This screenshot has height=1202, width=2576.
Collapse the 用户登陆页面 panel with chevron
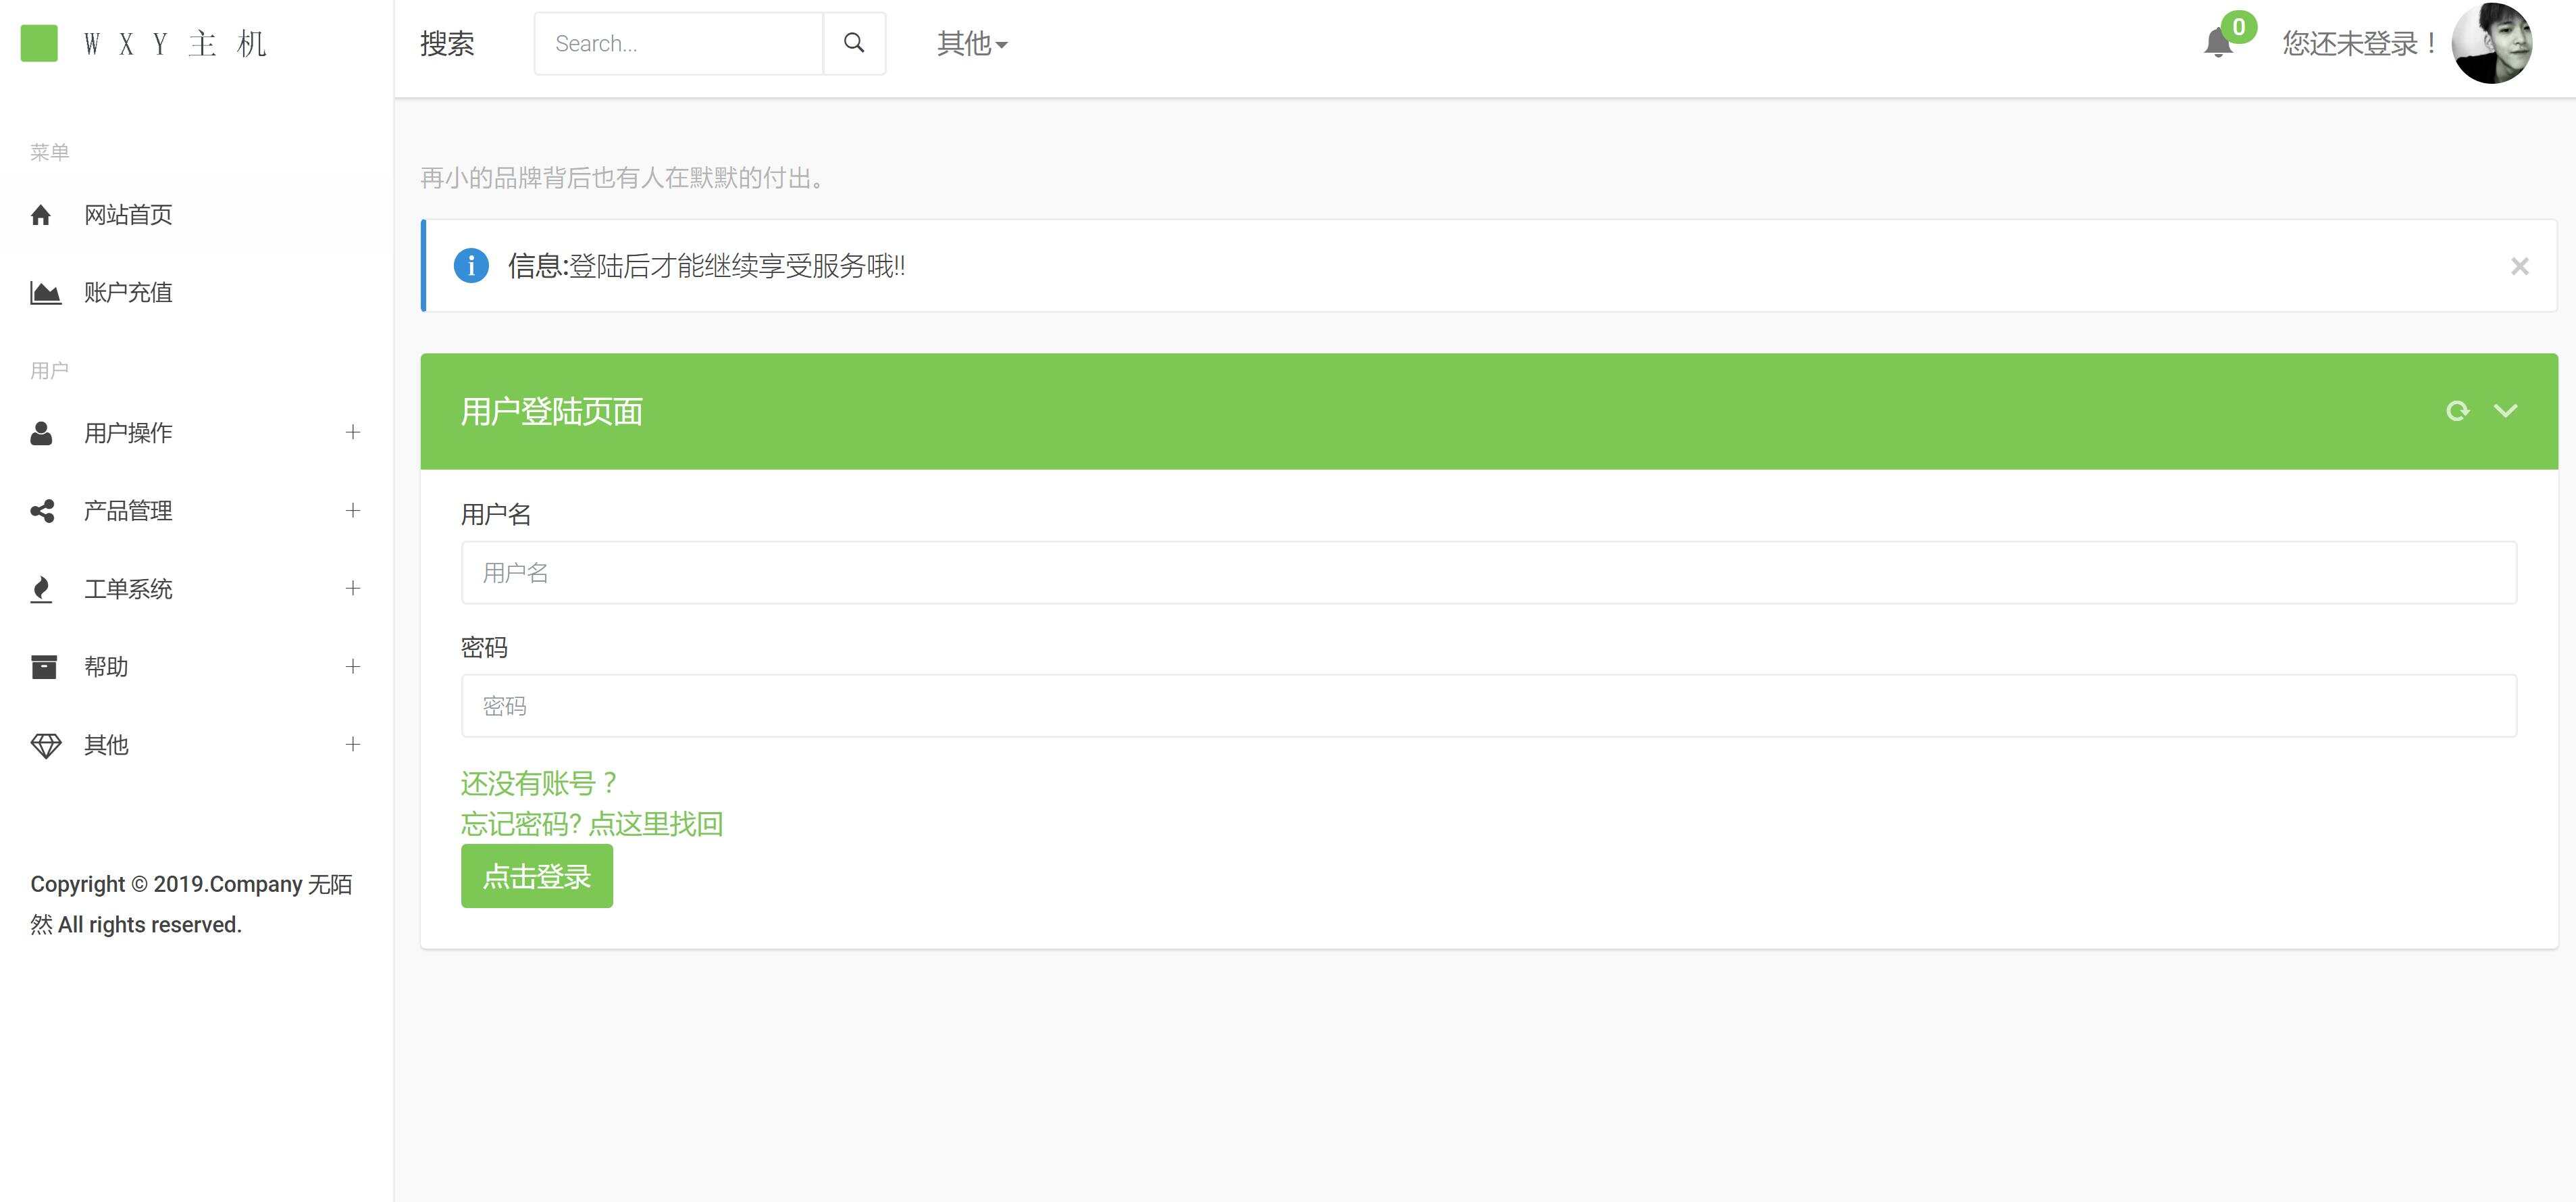click(2505, 411)
